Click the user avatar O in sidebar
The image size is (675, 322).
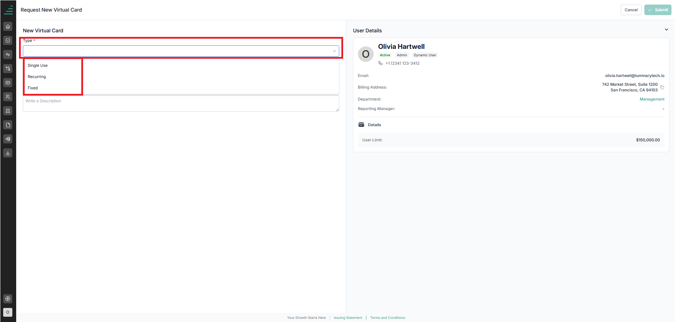[x=8, y=312]
